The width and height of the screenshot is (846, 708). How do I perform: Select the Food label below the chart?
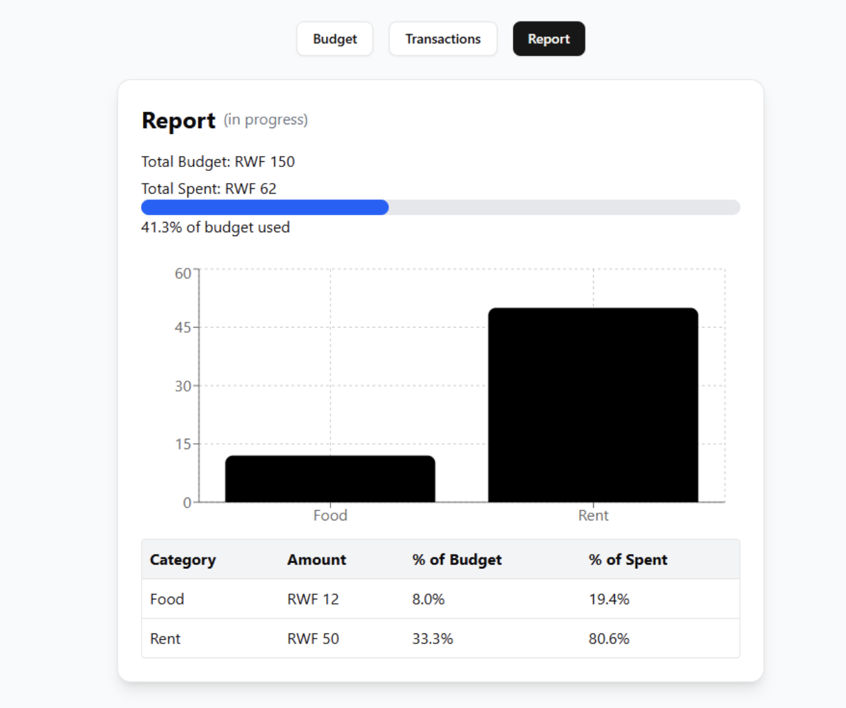[331, 515]
